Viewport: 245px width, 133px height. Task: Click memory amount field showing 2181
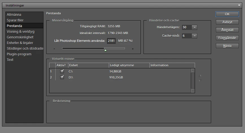click(x=111, y=41)
